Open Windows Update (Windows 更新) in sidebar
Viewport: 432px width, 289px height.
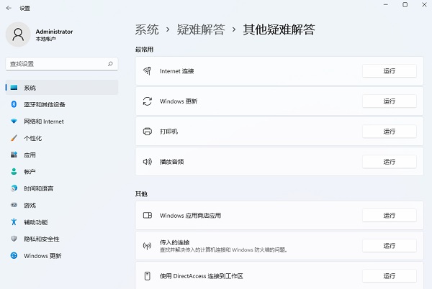(42, 256)
